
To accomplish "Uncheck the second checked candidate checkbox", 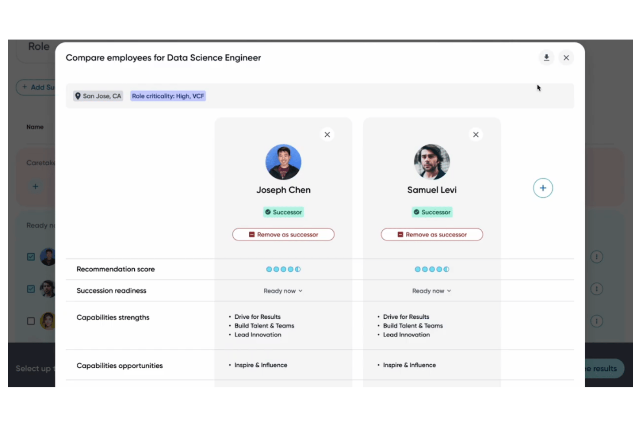I will (31, 289).
